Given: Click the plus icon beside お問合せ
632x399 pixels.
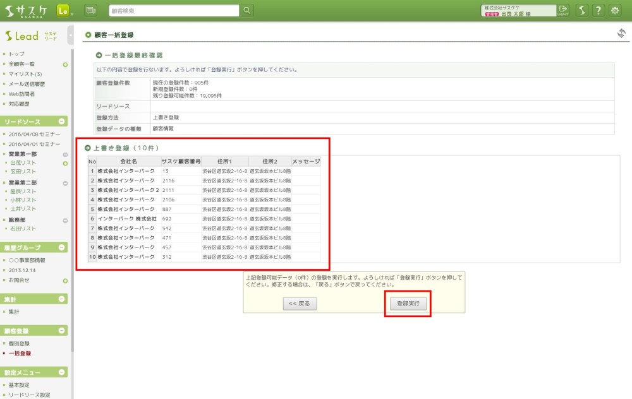Looking at the screenshot, I should pyautogui.click(x=65, y=280).
